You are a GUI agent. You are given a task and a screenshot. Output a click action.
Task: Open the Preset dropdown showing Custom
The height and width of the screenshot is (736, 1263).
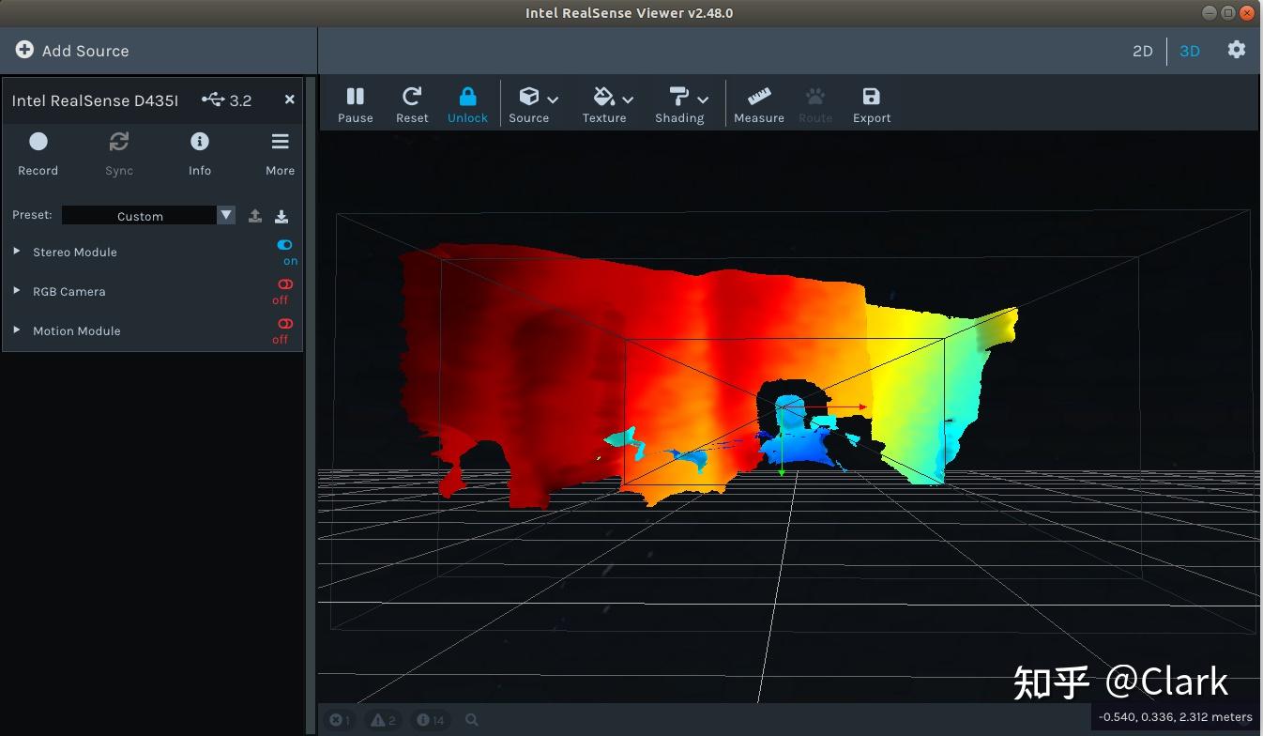click(x=147, y=216)
